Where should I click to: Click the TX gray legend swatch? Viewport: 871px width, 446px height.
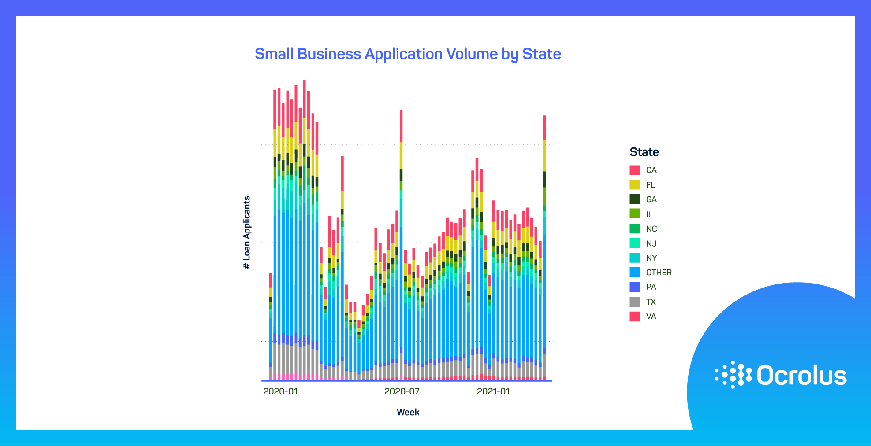[634, 302]
